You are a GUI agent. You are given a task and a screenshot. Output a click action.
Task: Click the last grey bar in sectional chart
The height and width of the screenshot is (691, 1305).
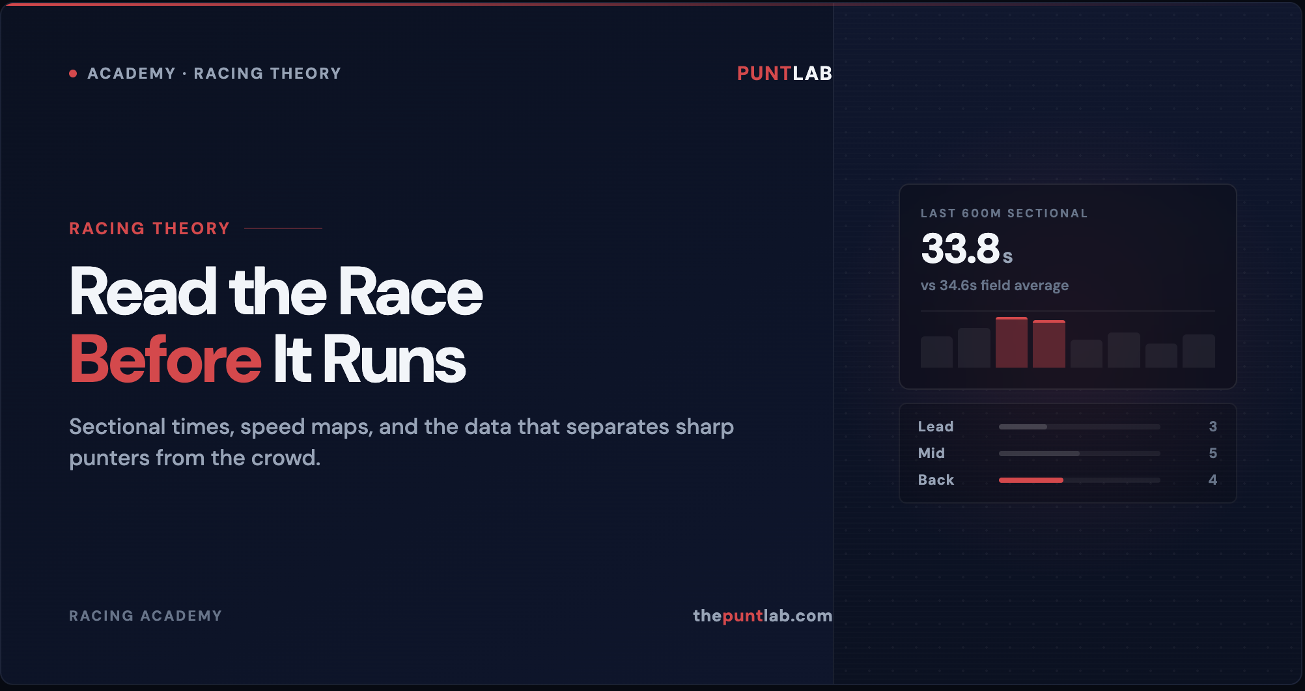coord(1200,351)
